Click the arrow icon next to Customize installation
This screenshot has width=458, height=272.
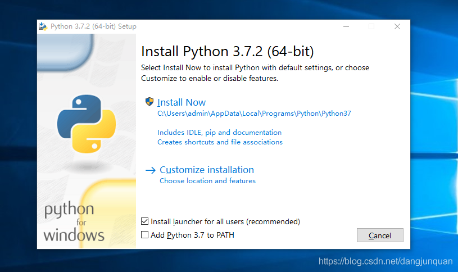(151, 170)
